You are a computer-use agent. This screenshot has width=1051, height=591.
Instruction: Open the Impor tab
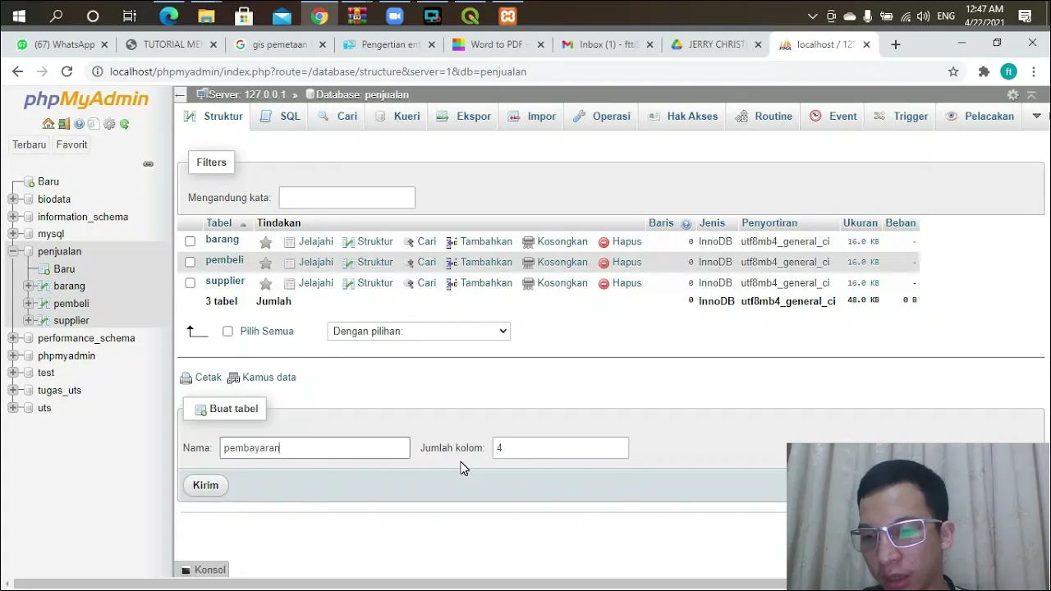click(531, 117)
